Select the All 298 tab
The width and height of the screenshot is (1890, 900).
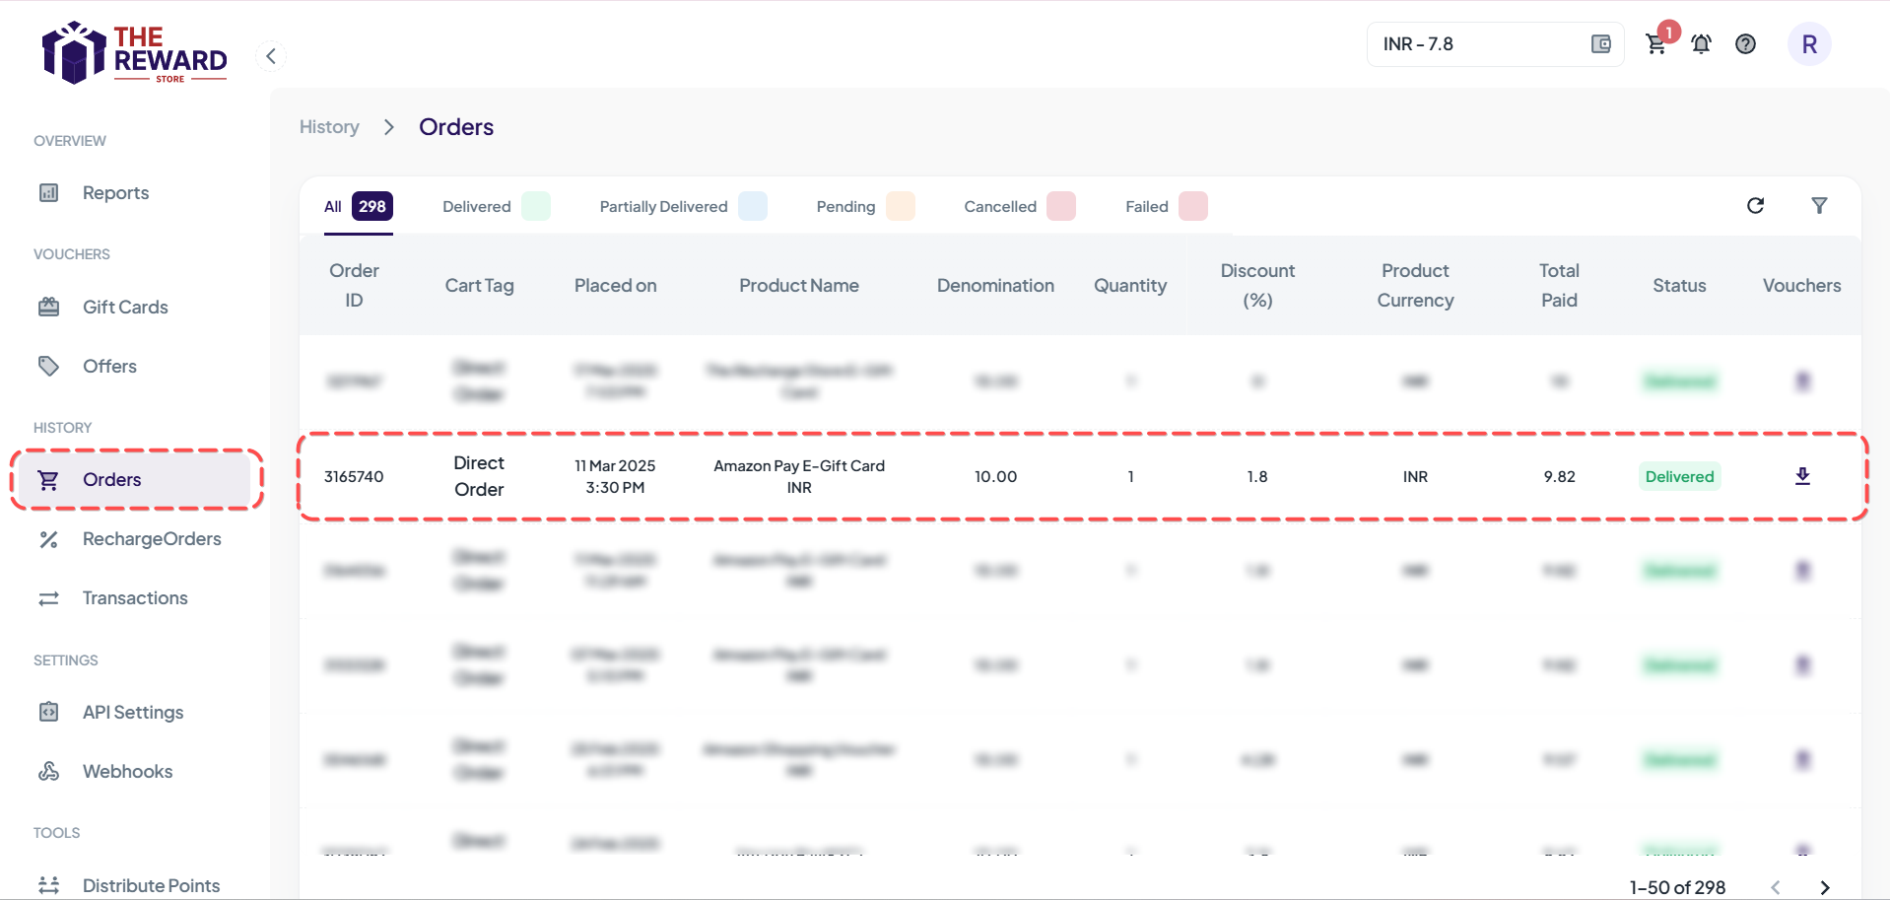[359, 206]
